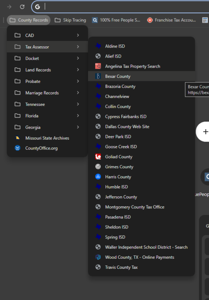Expand the CAD bookmark subfolder
Screen dimensions: 209x300
47,35
